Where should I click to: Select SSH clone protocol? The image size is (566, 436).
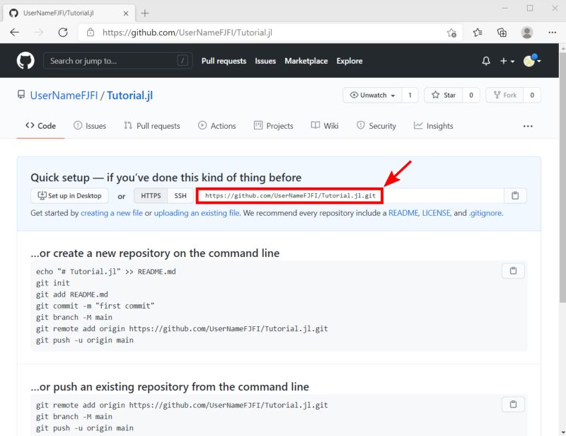click(180, 195)
